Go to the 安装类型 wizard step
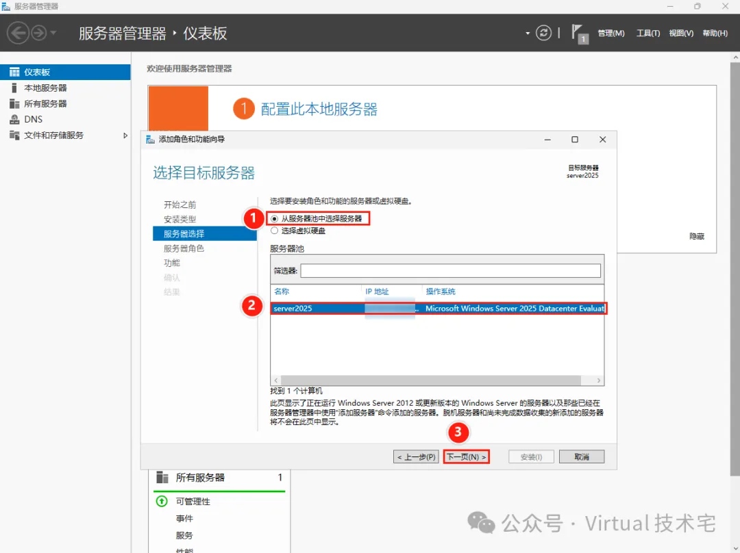 180,219
